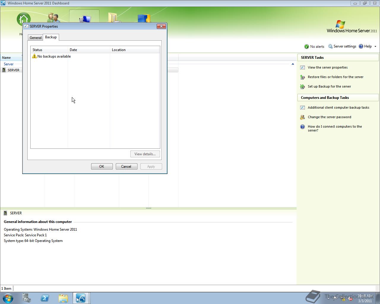Screen dimensions: 380x304
Task: Open How do I connect computers link
Action: [x=335, y=128]
